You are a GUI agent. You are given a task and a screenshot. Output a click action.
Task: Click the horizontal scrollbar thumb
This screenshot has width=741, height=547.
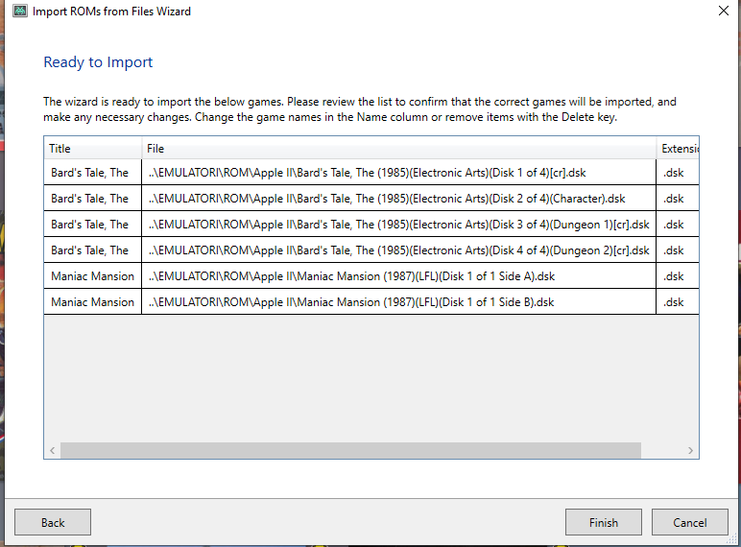point(350,451)
